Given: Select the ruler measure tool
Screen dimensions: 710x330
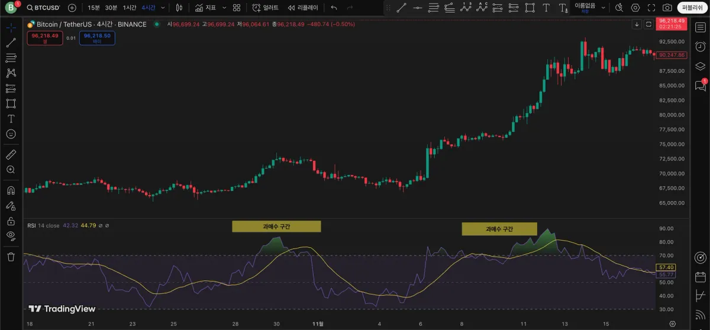Looking at the screenshot, I should tap(11, 154).
